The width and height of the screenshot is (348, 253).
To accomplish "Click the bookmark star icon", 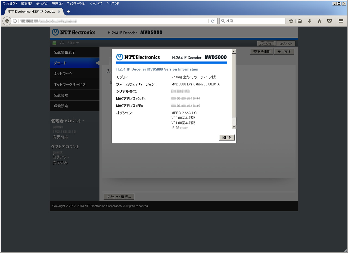I will (291, 21).
